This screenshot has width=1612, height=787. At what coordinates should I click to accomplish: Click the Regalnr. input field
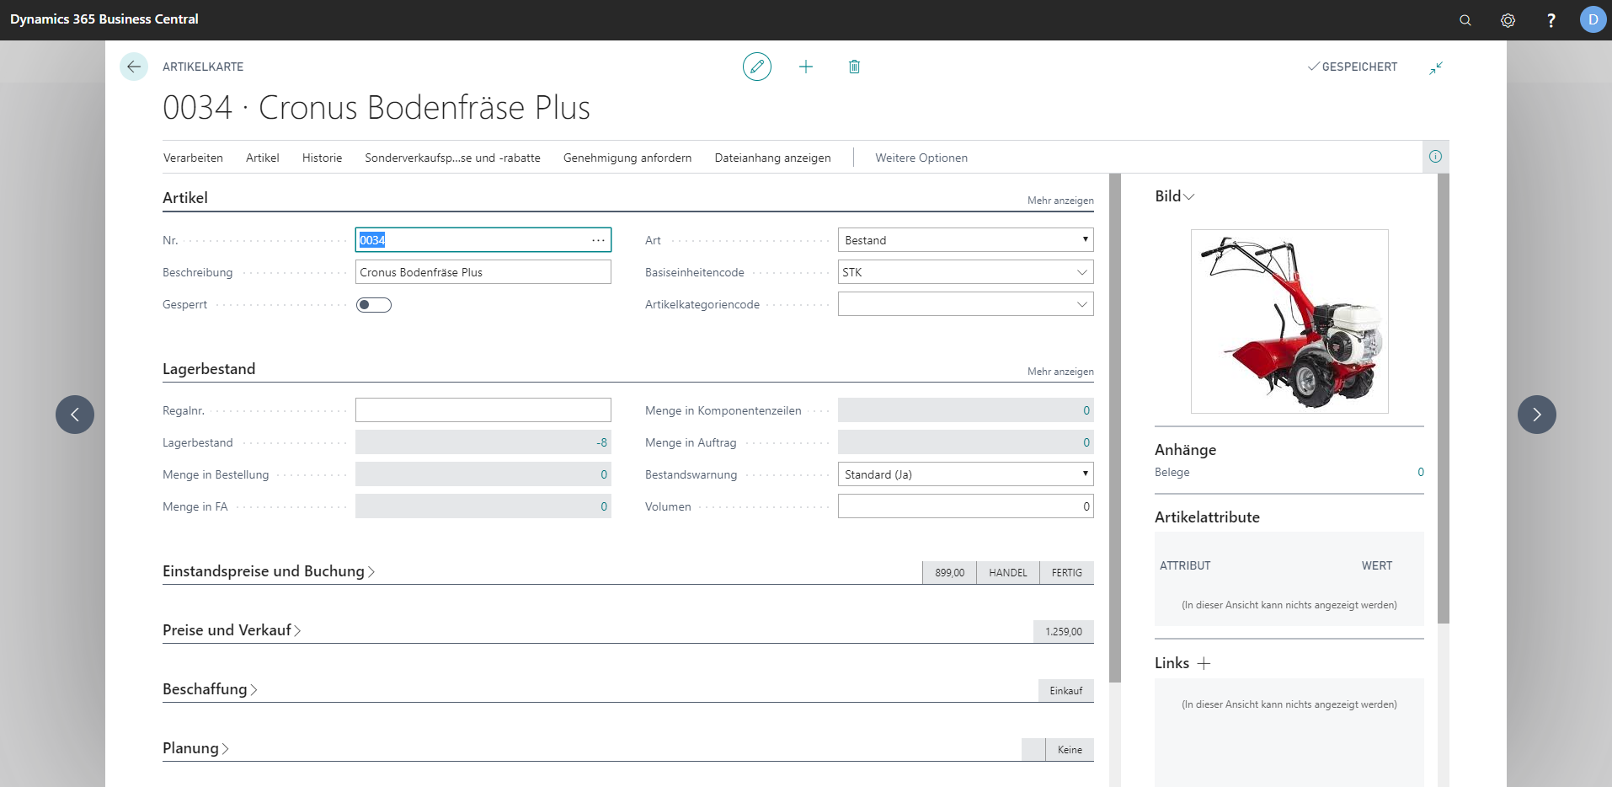point(483,410)
